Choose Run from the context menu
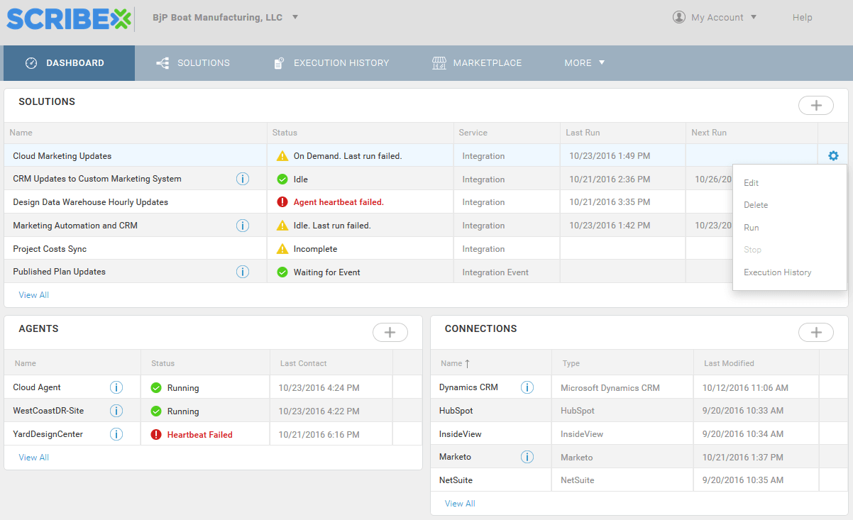 (752, 228)
